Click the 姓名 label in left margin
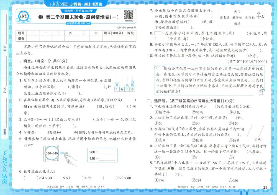277x195 pixels. pos(5,90)
